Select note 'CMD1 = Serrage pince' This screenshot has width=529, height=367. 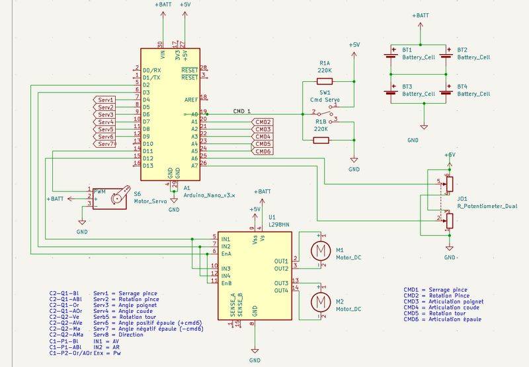(x=435, y=290)
